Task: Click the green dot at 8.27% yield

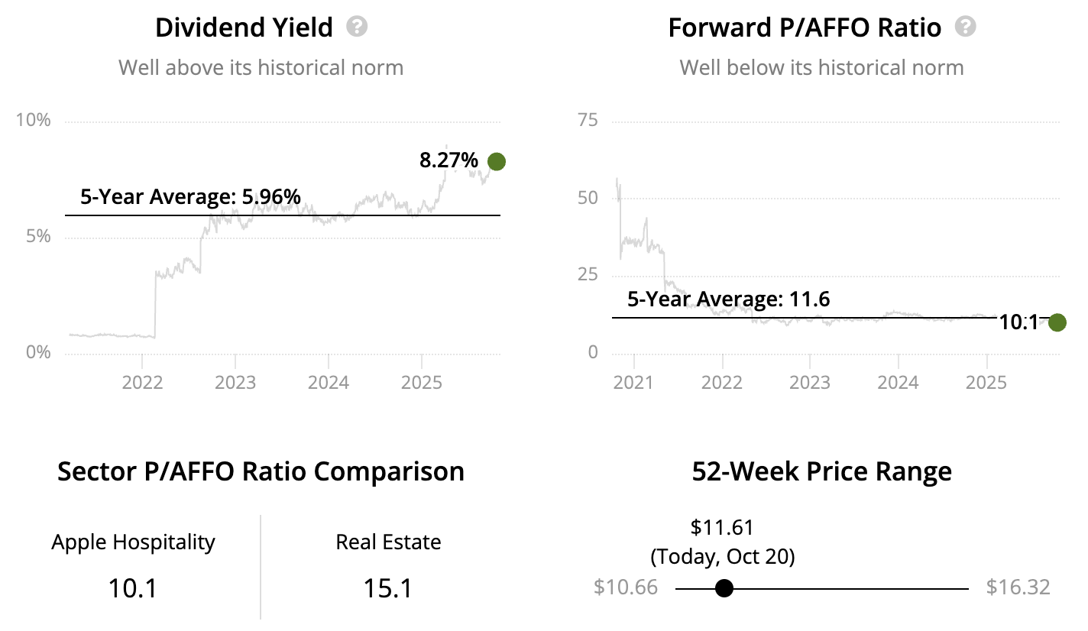Action: 497,161
